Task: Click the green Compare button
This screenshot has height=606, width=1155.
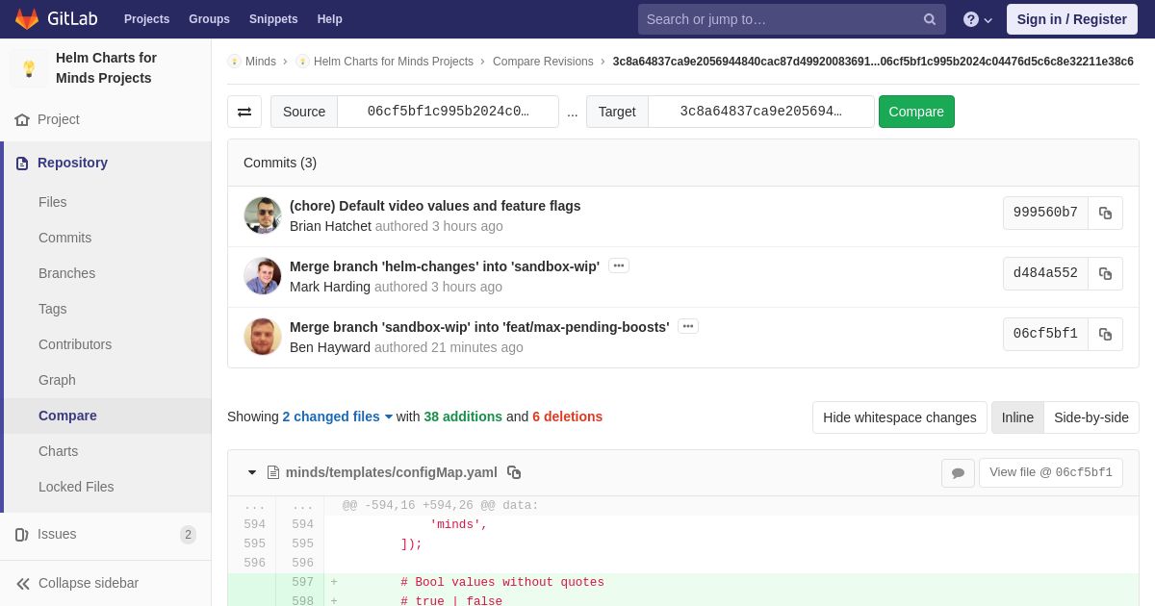Action: [x=916, y=112]
